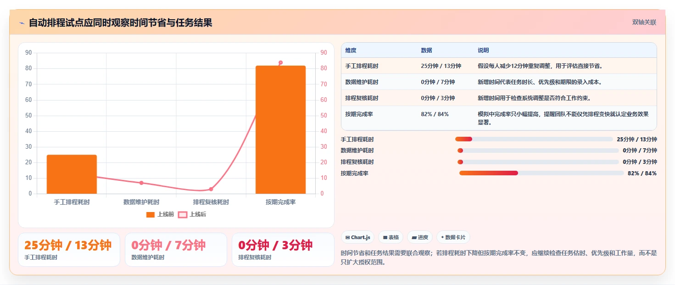
Task: Click the line point above 数据维护耗时
Action: click(141, 183)
